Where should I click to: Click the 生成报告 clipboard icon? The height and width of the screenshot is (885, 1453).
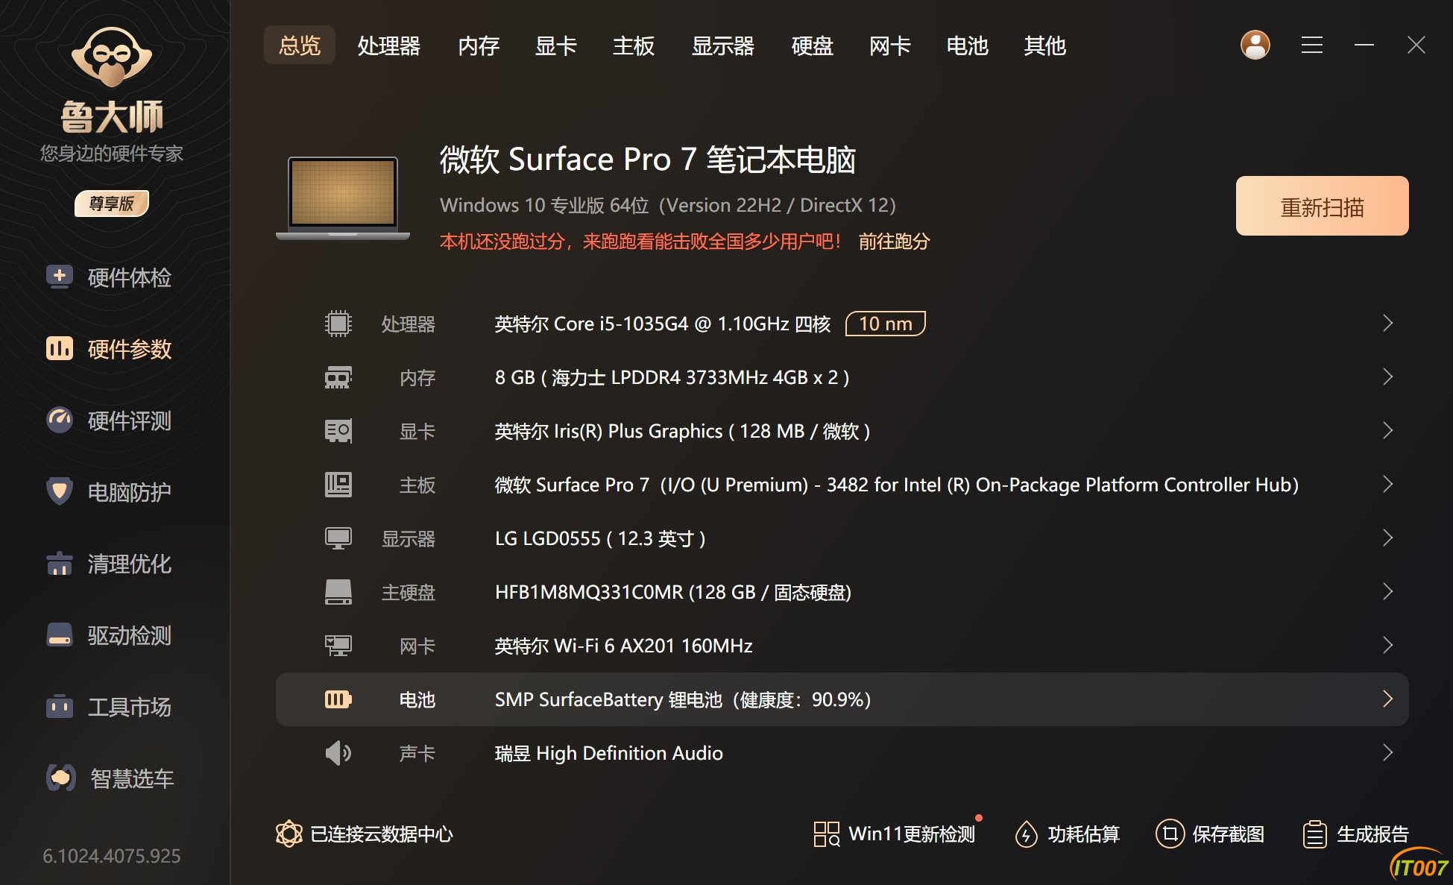point(1314,834)
